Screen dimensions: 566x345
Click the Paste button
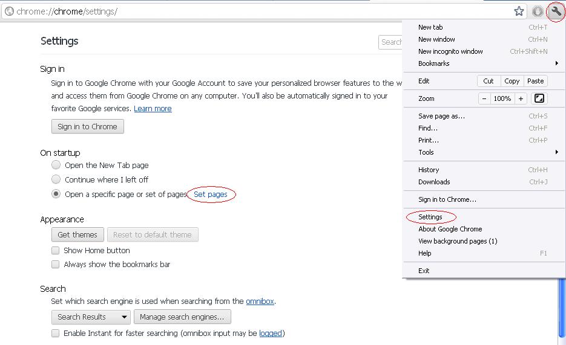click(535, 81)
